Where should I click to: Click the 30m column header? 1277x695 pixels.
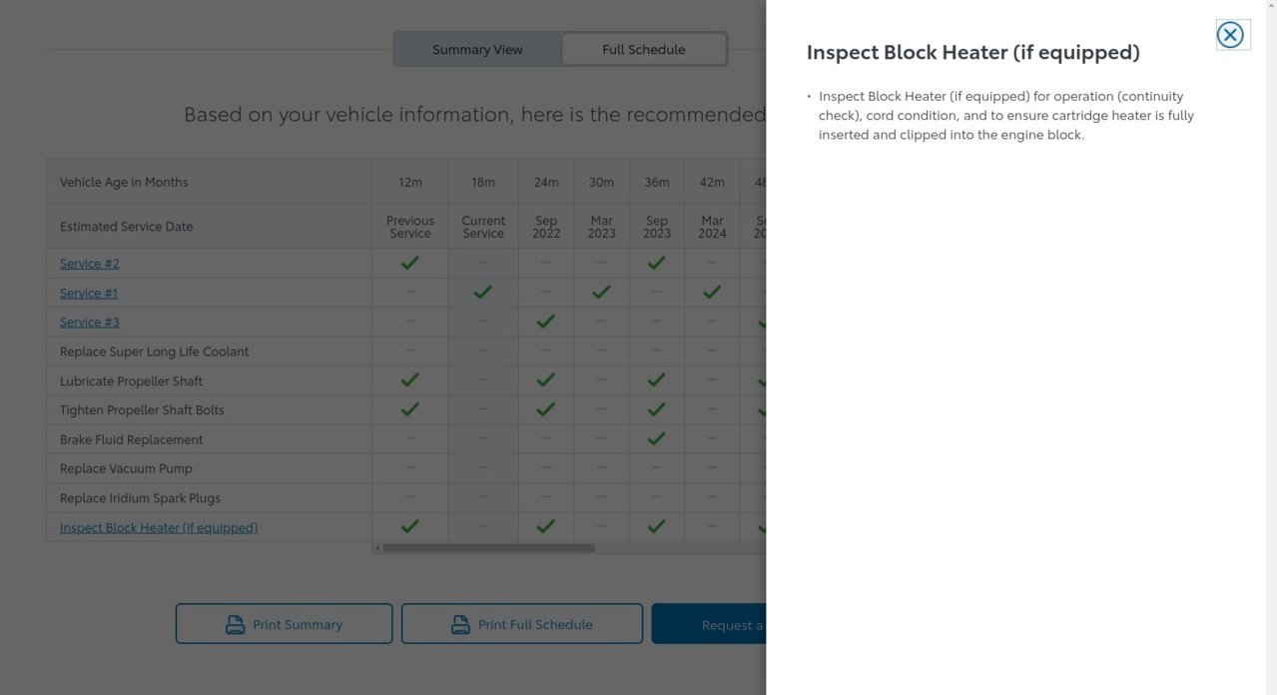pos(601,182)
